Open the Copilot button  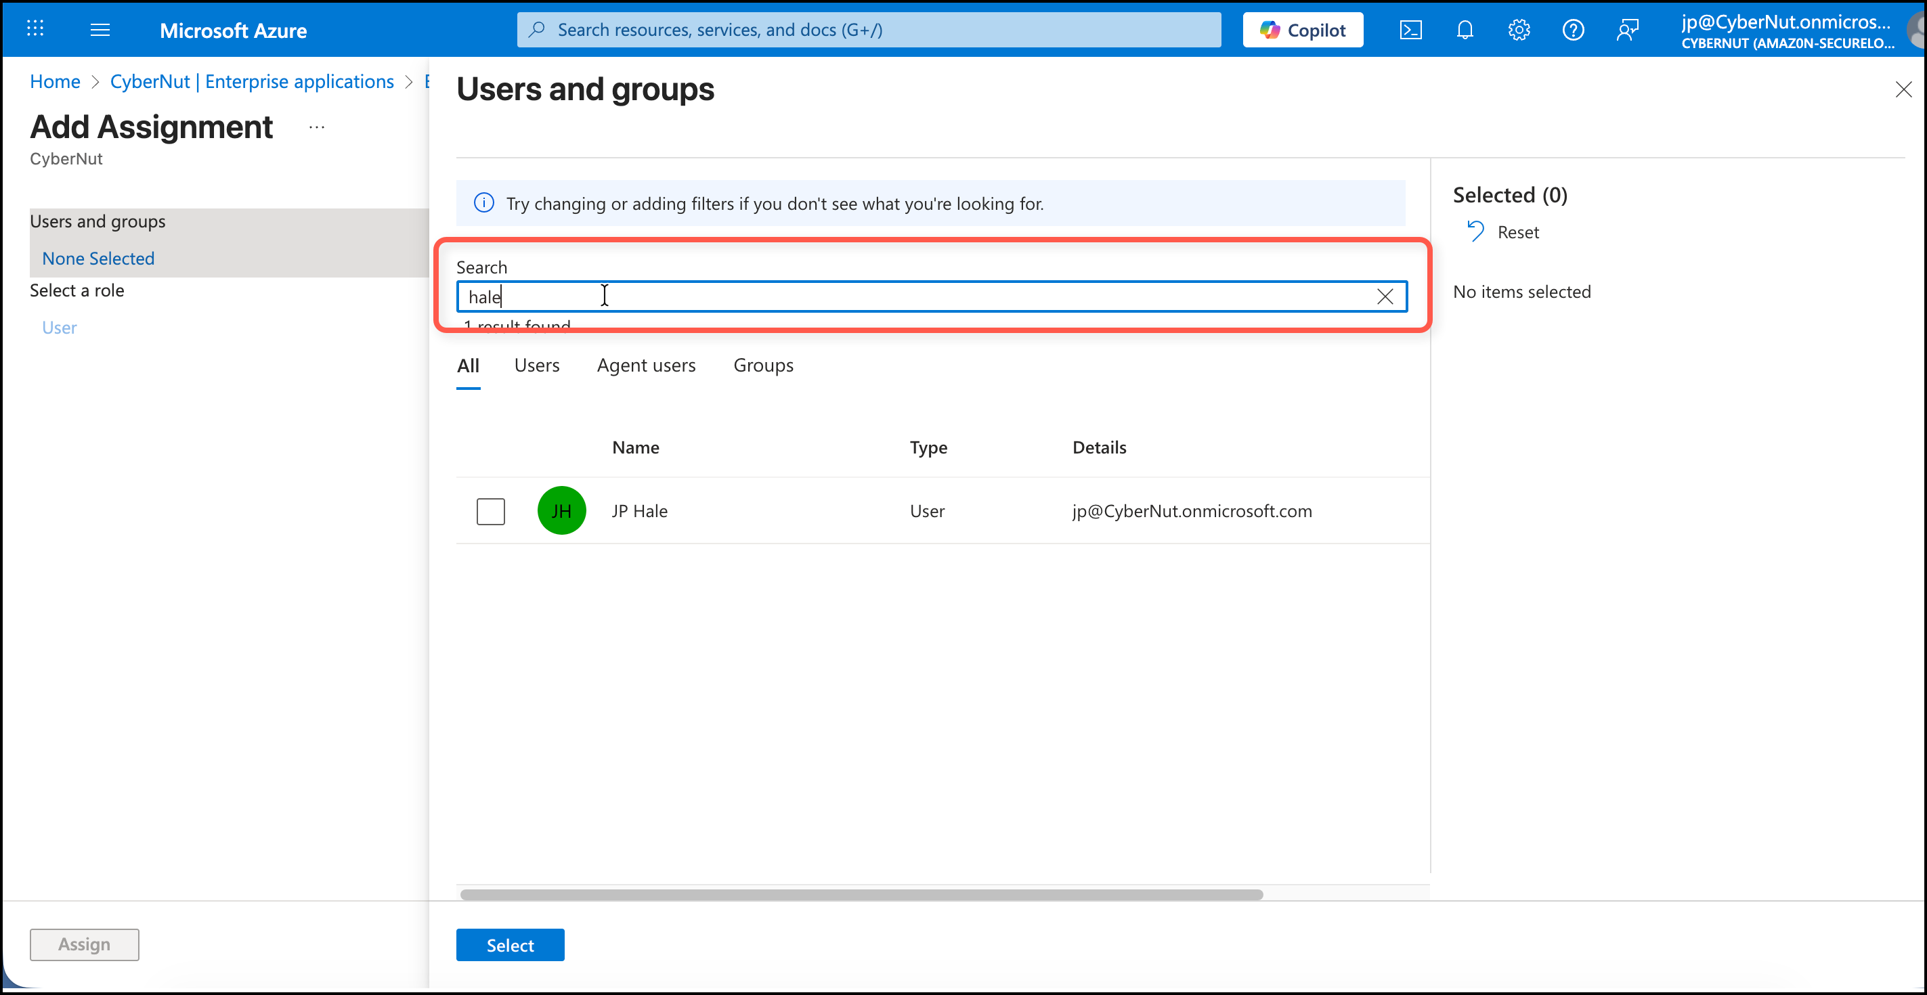pos(1302,30)
